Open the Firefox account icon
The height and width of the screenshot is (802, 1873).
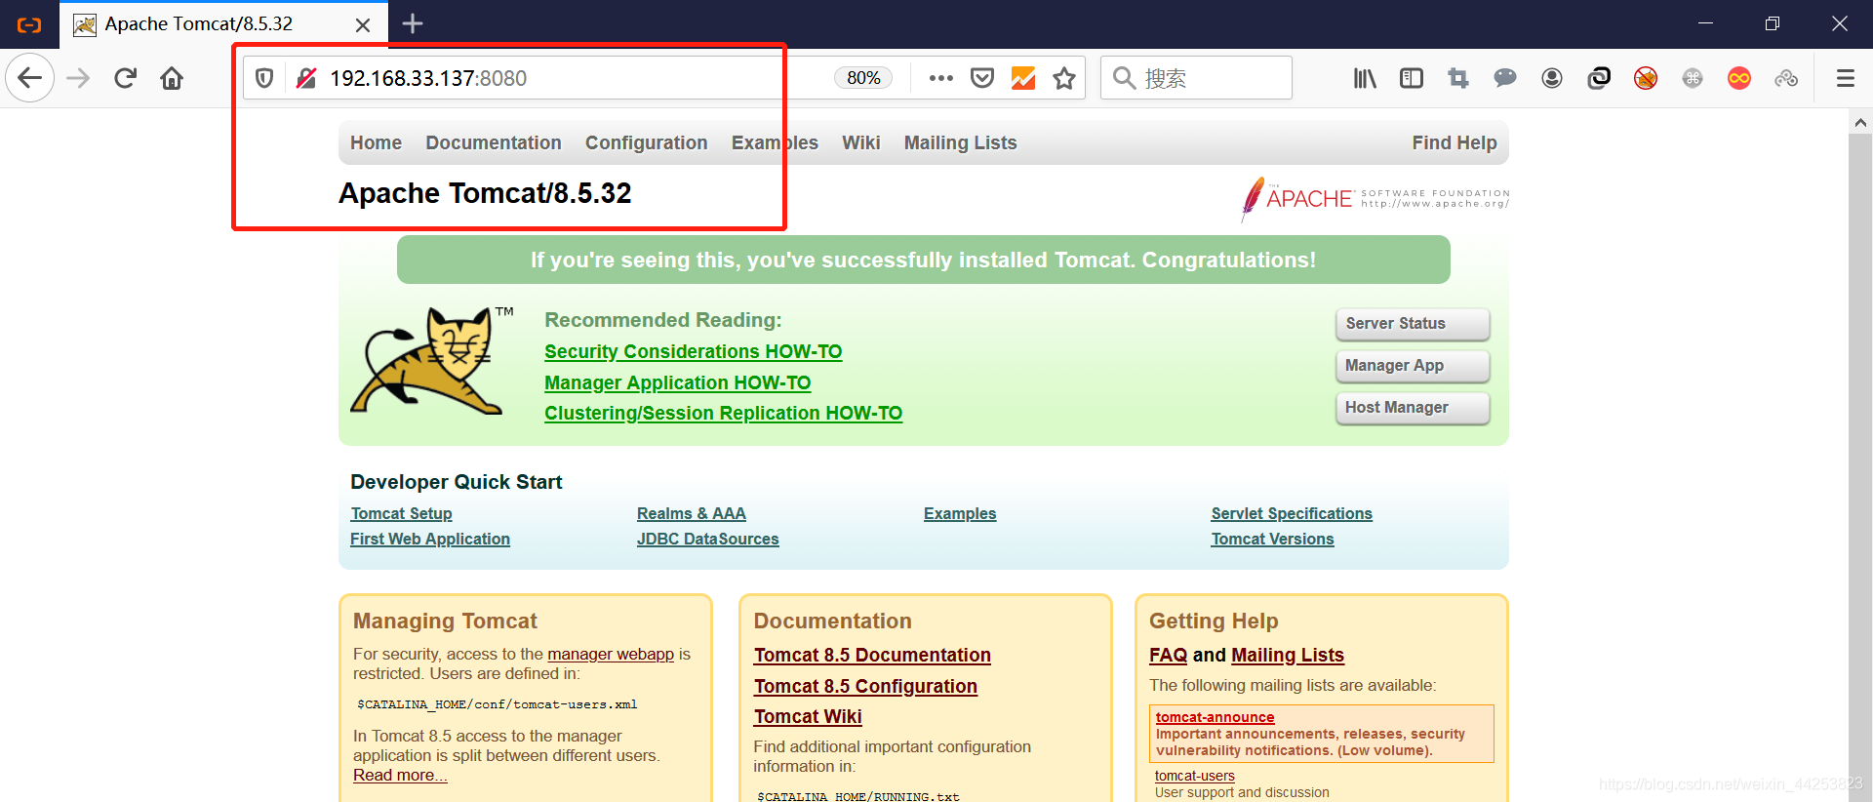click(1552, 78)
